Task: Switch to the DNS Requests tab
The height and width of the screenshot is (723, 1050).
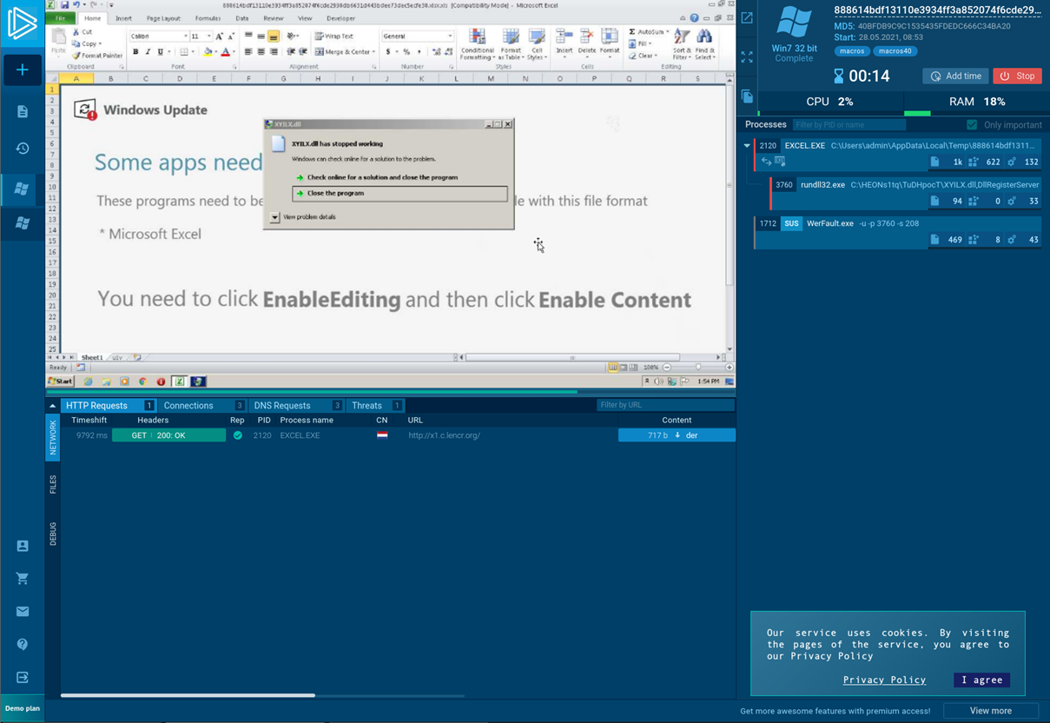Action: (x=281, y=406)
